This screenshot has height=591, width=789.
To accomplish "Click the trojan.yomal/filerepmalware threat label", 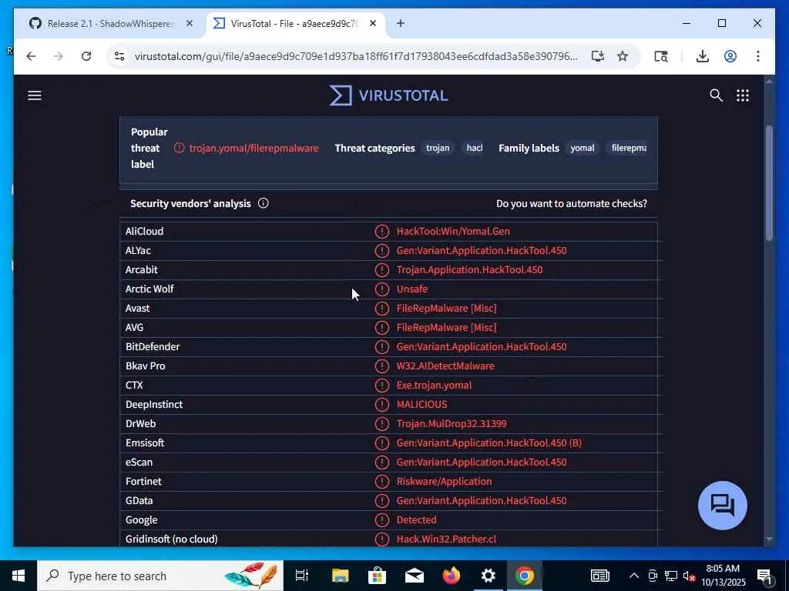I will (x=253, y=149).
